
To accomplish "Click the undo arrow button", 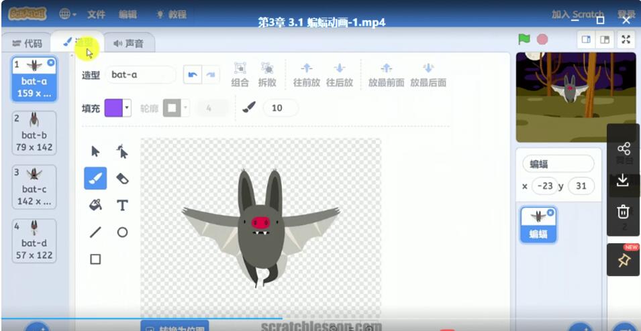I will coord(193,74).
